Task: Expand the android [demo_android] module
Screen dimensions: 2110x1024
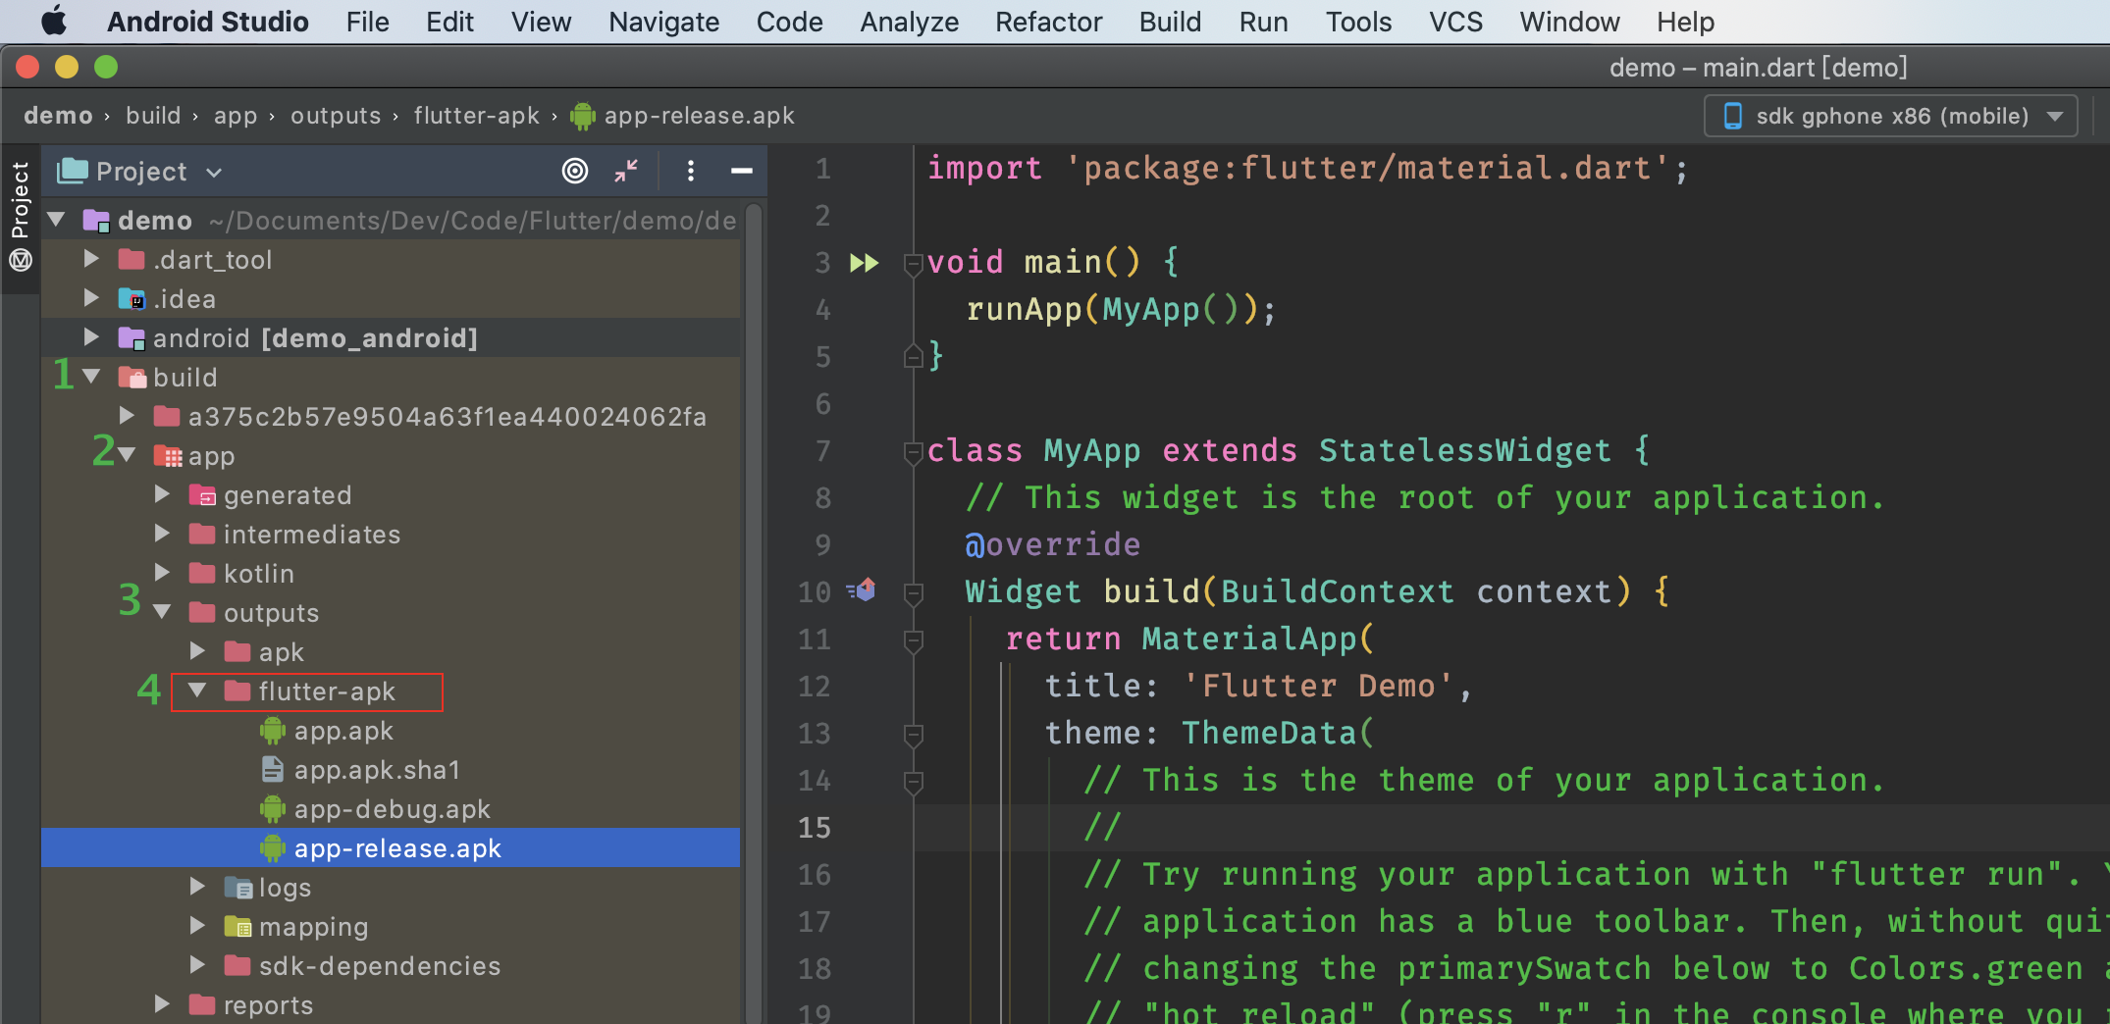Action: click(91, 337)
